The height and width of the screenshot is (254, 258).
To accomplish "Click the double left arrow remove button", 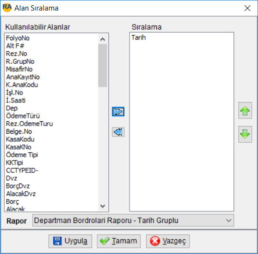I will [118, 132].
